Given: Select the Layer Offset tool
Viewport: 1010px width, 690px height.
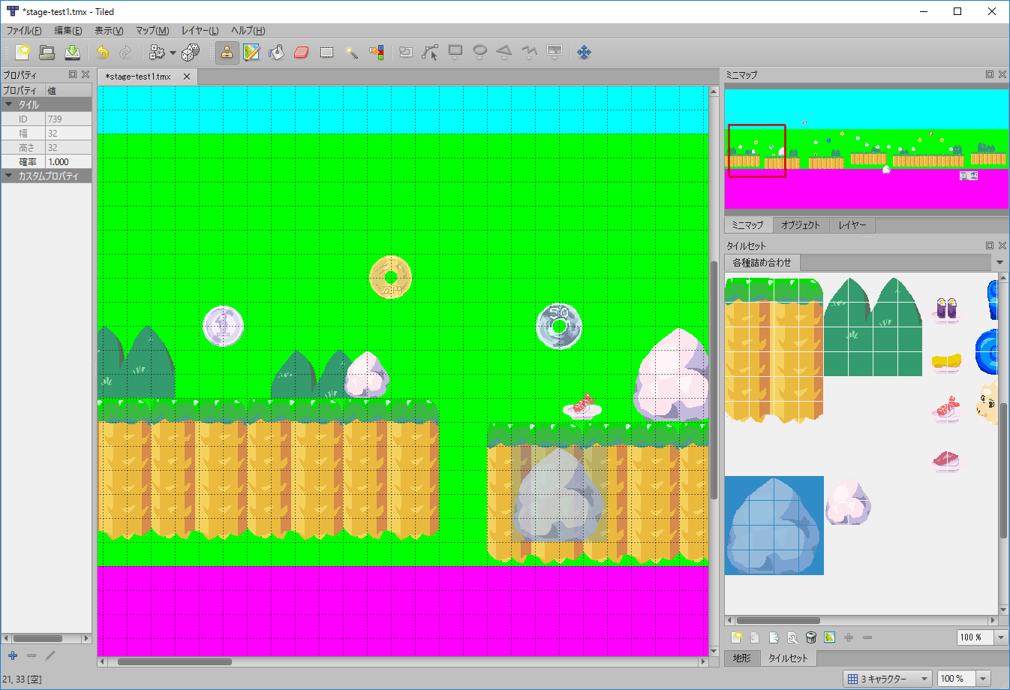Looking at the screenshot, I should 585,52.
